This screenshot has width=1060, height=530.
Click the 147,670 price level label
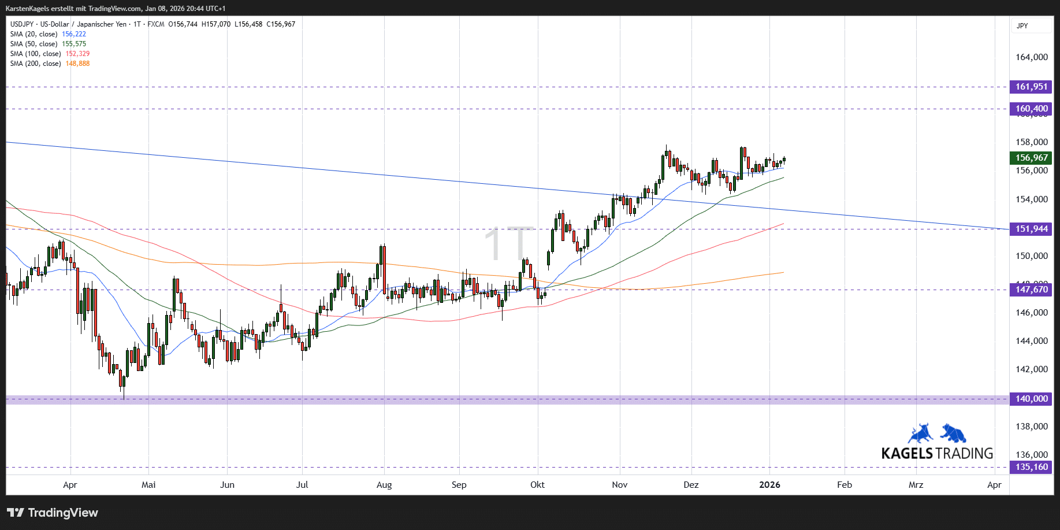tap(1031, 290)
